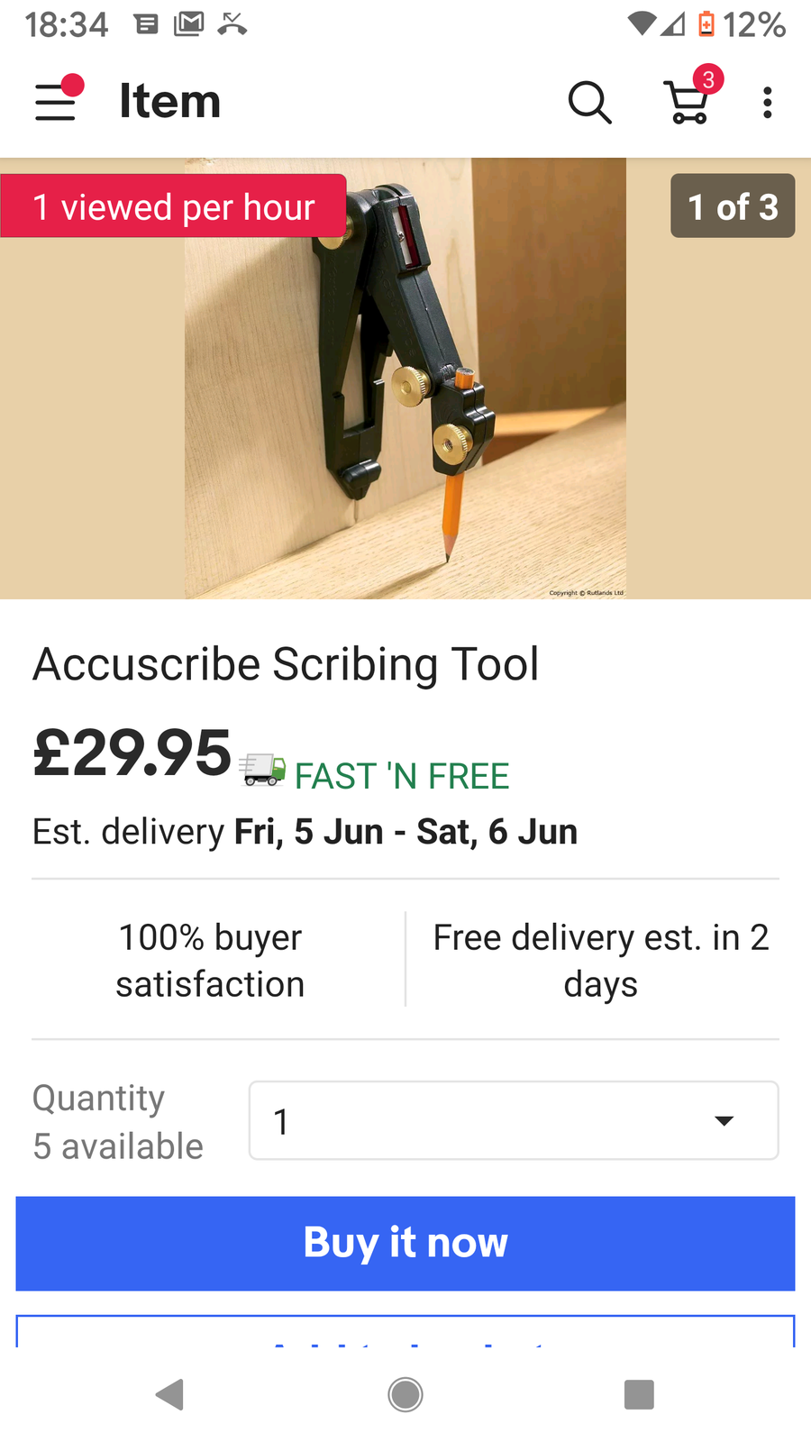Tap the search magnifier icon
Image resolution: width=811 pixels, height=1442 pixels.
tap(589, 102)
